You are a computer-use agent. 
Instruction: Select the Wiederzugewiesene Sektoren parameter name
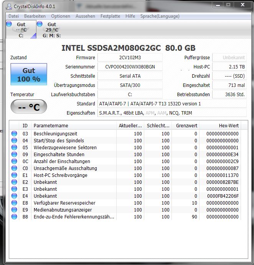tap(65, 148)
